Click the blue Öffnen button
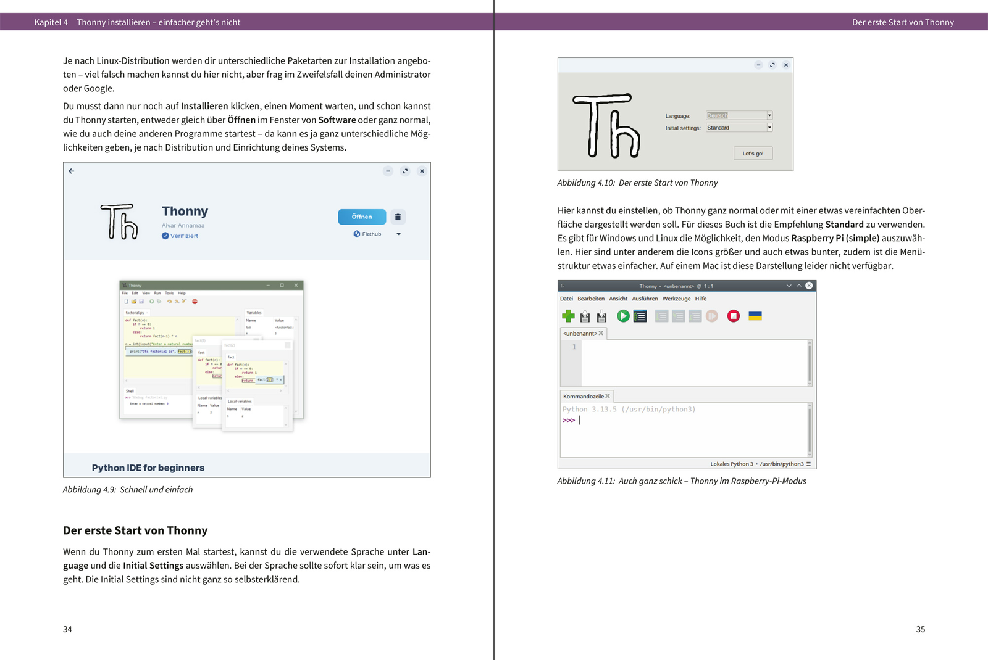 point(362,217)
